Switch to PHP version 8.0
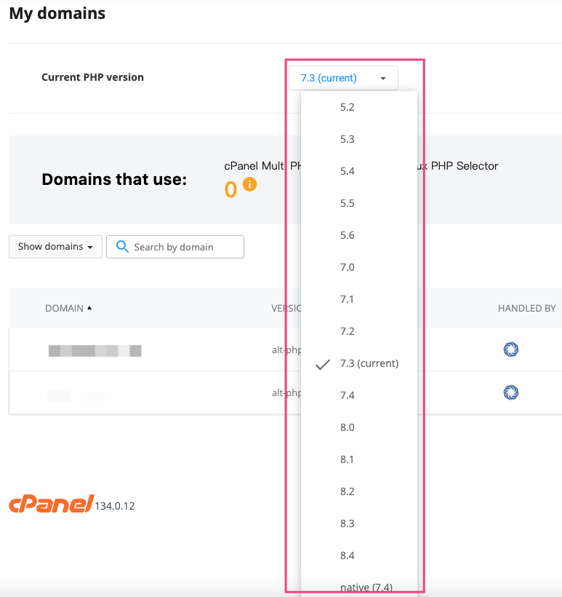 (x=348, y=427)
